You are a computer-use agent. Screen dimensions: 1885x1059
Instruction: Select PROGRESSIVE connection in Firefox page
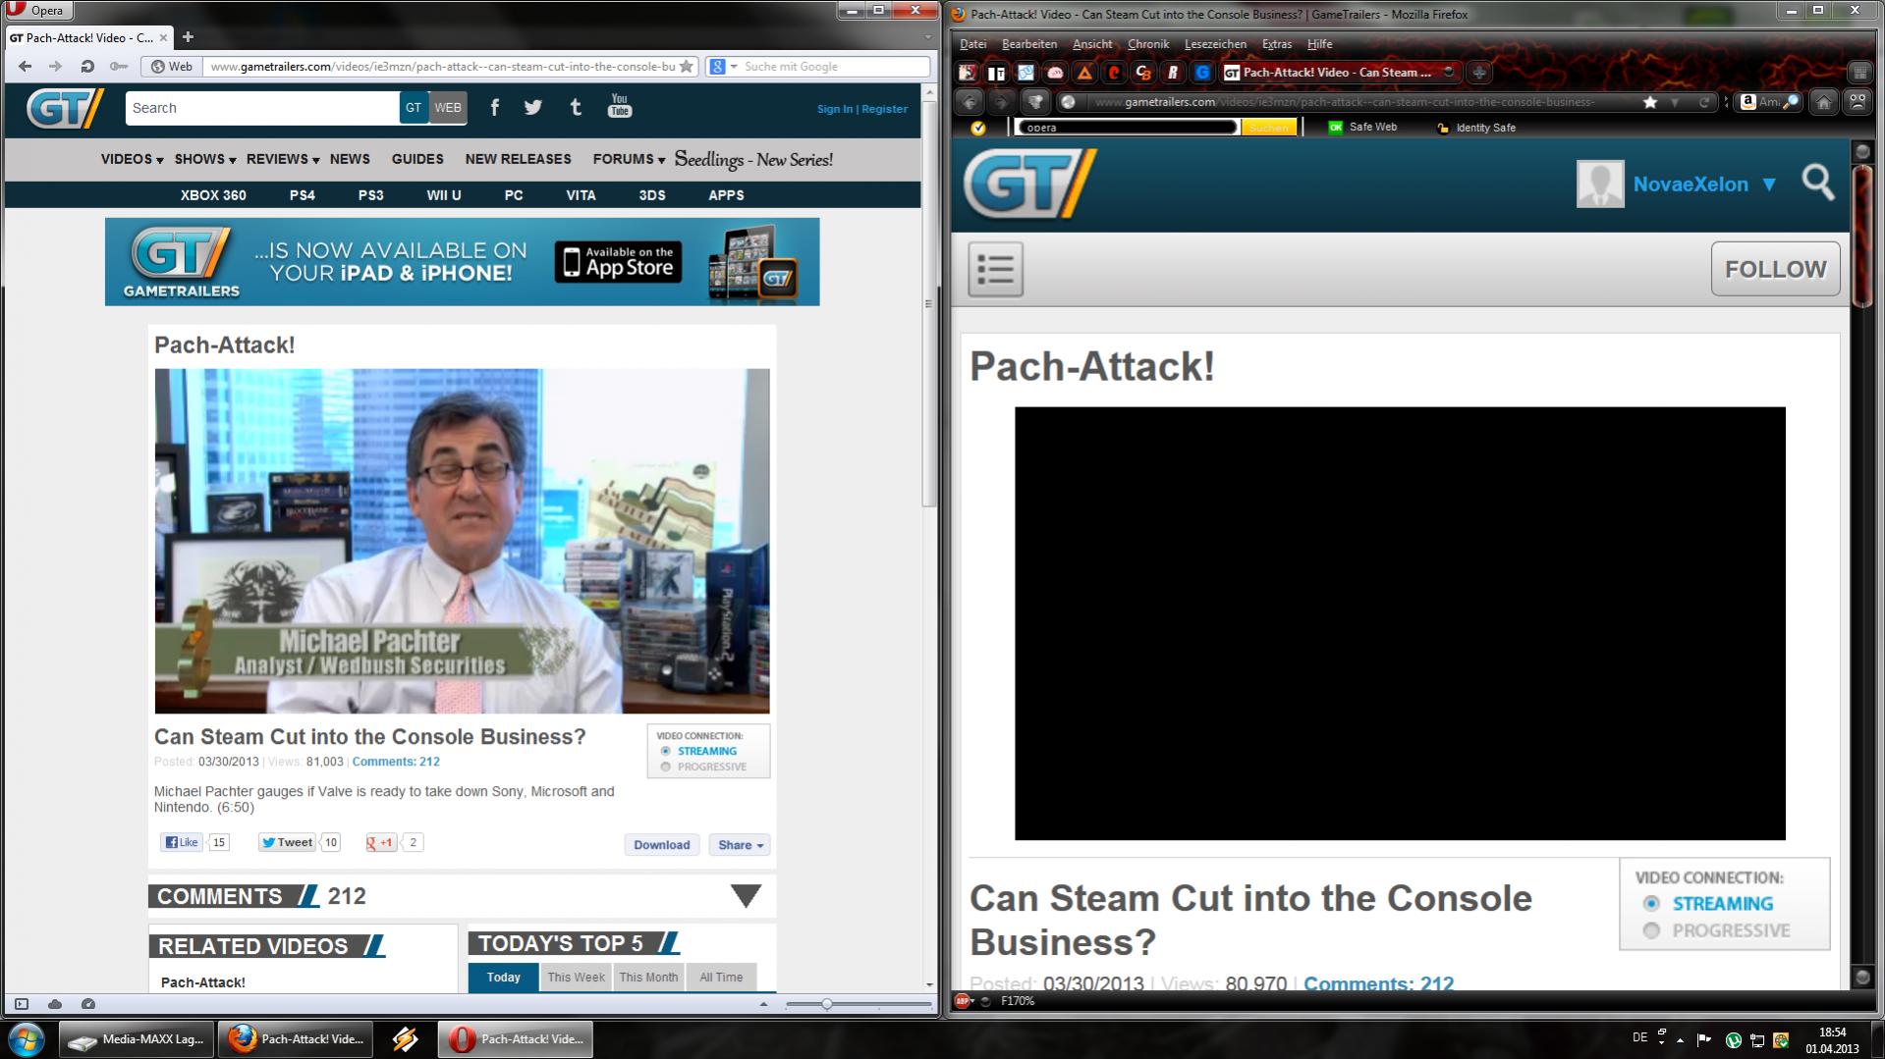1651,930
